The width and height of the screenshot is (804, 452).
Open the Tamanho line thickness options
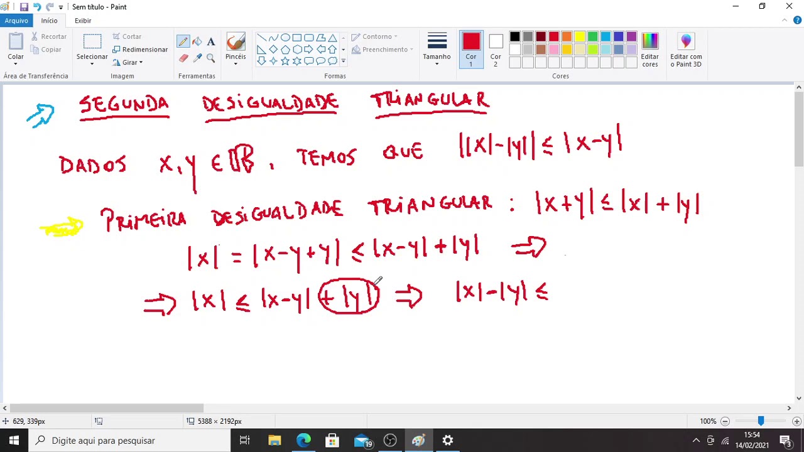437,50
